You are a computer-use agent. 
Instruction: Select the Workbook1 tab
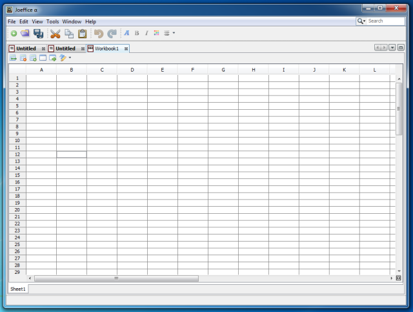pyautogui.click(x=106, y=48)
